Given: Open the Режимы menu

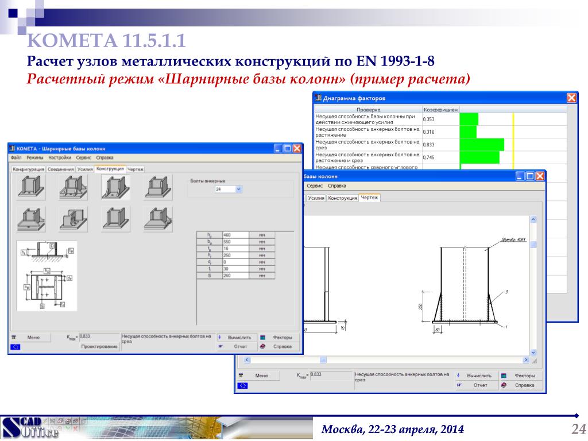Looking at the screenshot, I should click(35, 157).
